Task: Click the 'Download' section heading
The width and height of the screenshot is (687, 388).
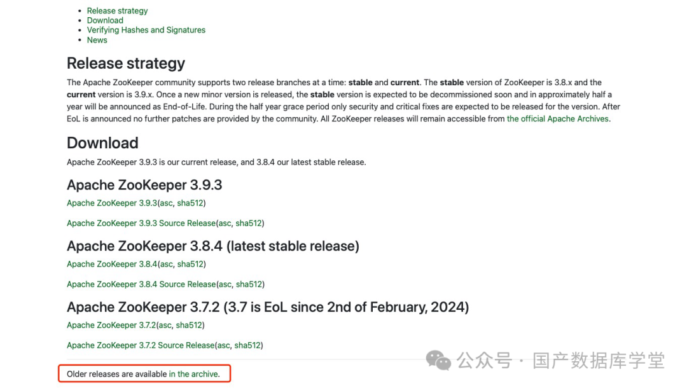Action: [102, 142]
